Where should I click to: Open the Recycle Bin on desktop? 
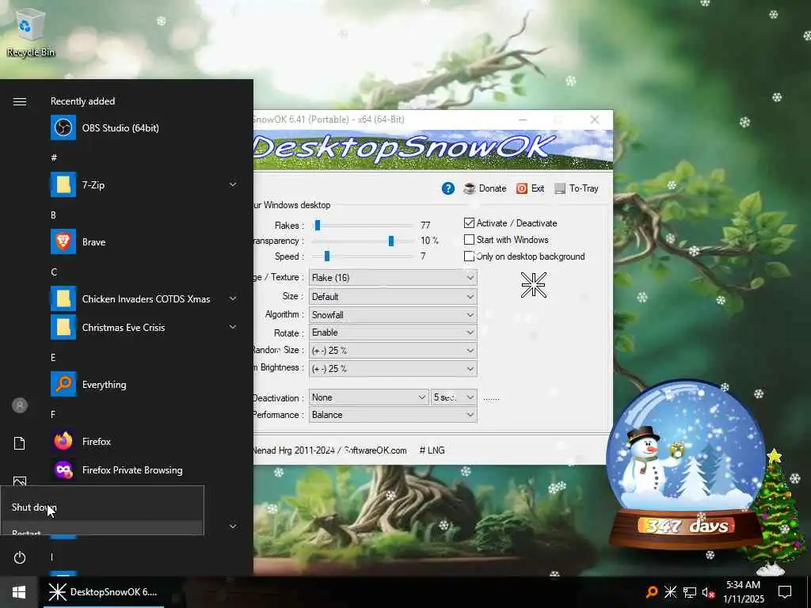coord(30,32)
